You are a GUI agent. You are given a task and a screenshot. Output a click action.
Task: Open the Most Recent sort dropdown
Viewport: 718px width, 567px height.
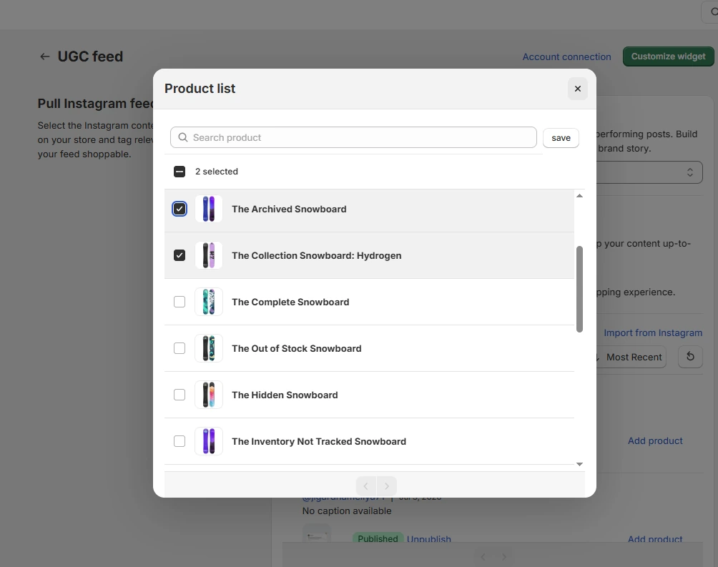click(631, 358)
